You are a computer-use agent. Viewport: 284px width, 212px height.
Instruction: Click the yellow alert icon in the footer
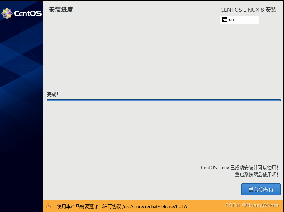pyautogui.click(x=48, y=206)
